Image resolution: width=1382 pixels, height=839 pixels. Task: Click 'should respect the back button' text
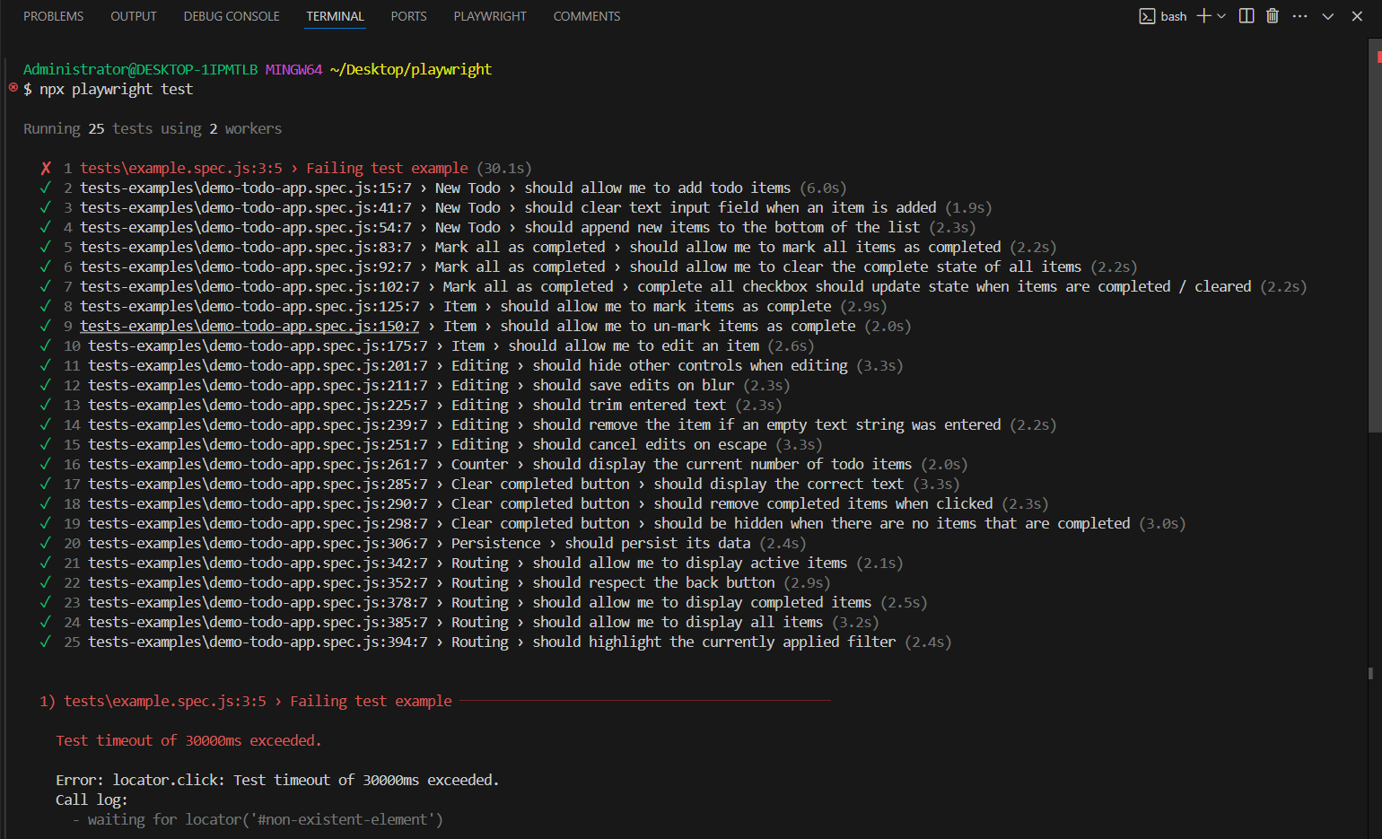[x=653, y=582]
